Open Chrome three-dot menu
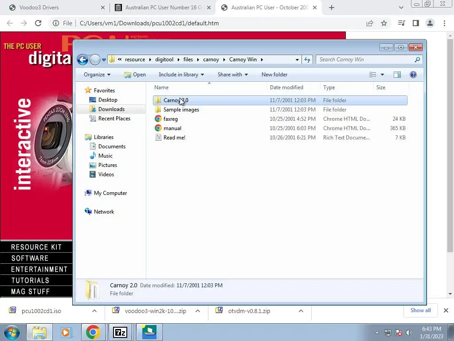Image resolution: width=454 pixels, height=341 pixels. tap(444, 23)
